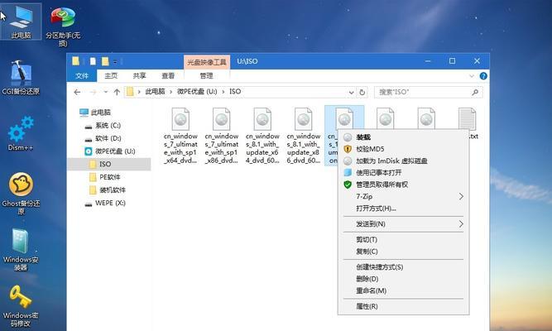Open the 文件 menu tab

pos(82,74)
